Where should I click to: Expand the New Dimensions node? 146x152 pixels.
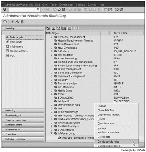51,48
